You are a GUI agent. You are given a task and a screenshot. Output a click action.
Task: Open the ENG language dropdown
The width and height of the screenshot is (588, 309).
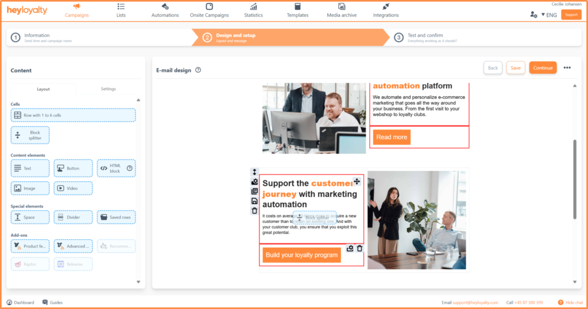click(x=549, y=15)
